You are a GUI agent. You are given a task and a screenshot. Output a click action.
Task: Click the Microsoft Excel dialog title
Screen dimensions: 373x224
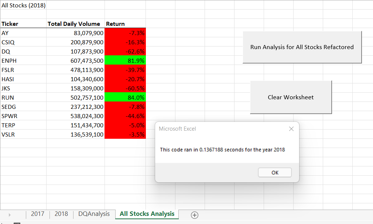click(177, 129)
